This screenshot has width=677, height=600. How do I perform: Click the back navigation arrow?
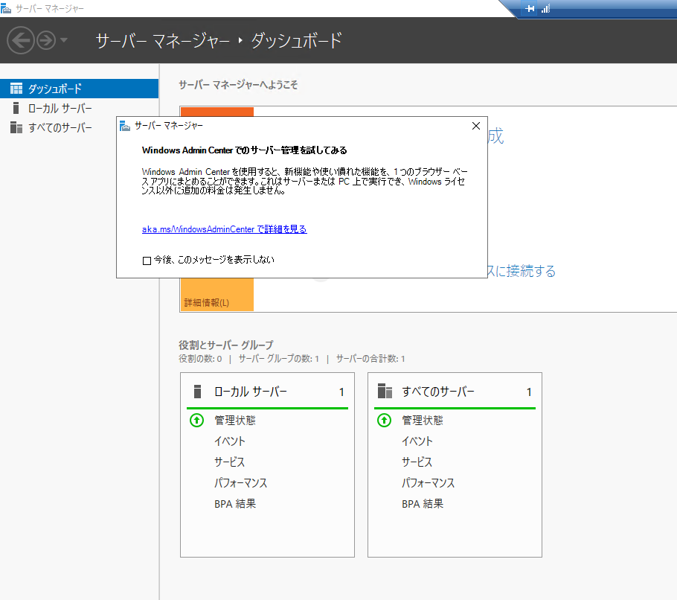(20, 40)
